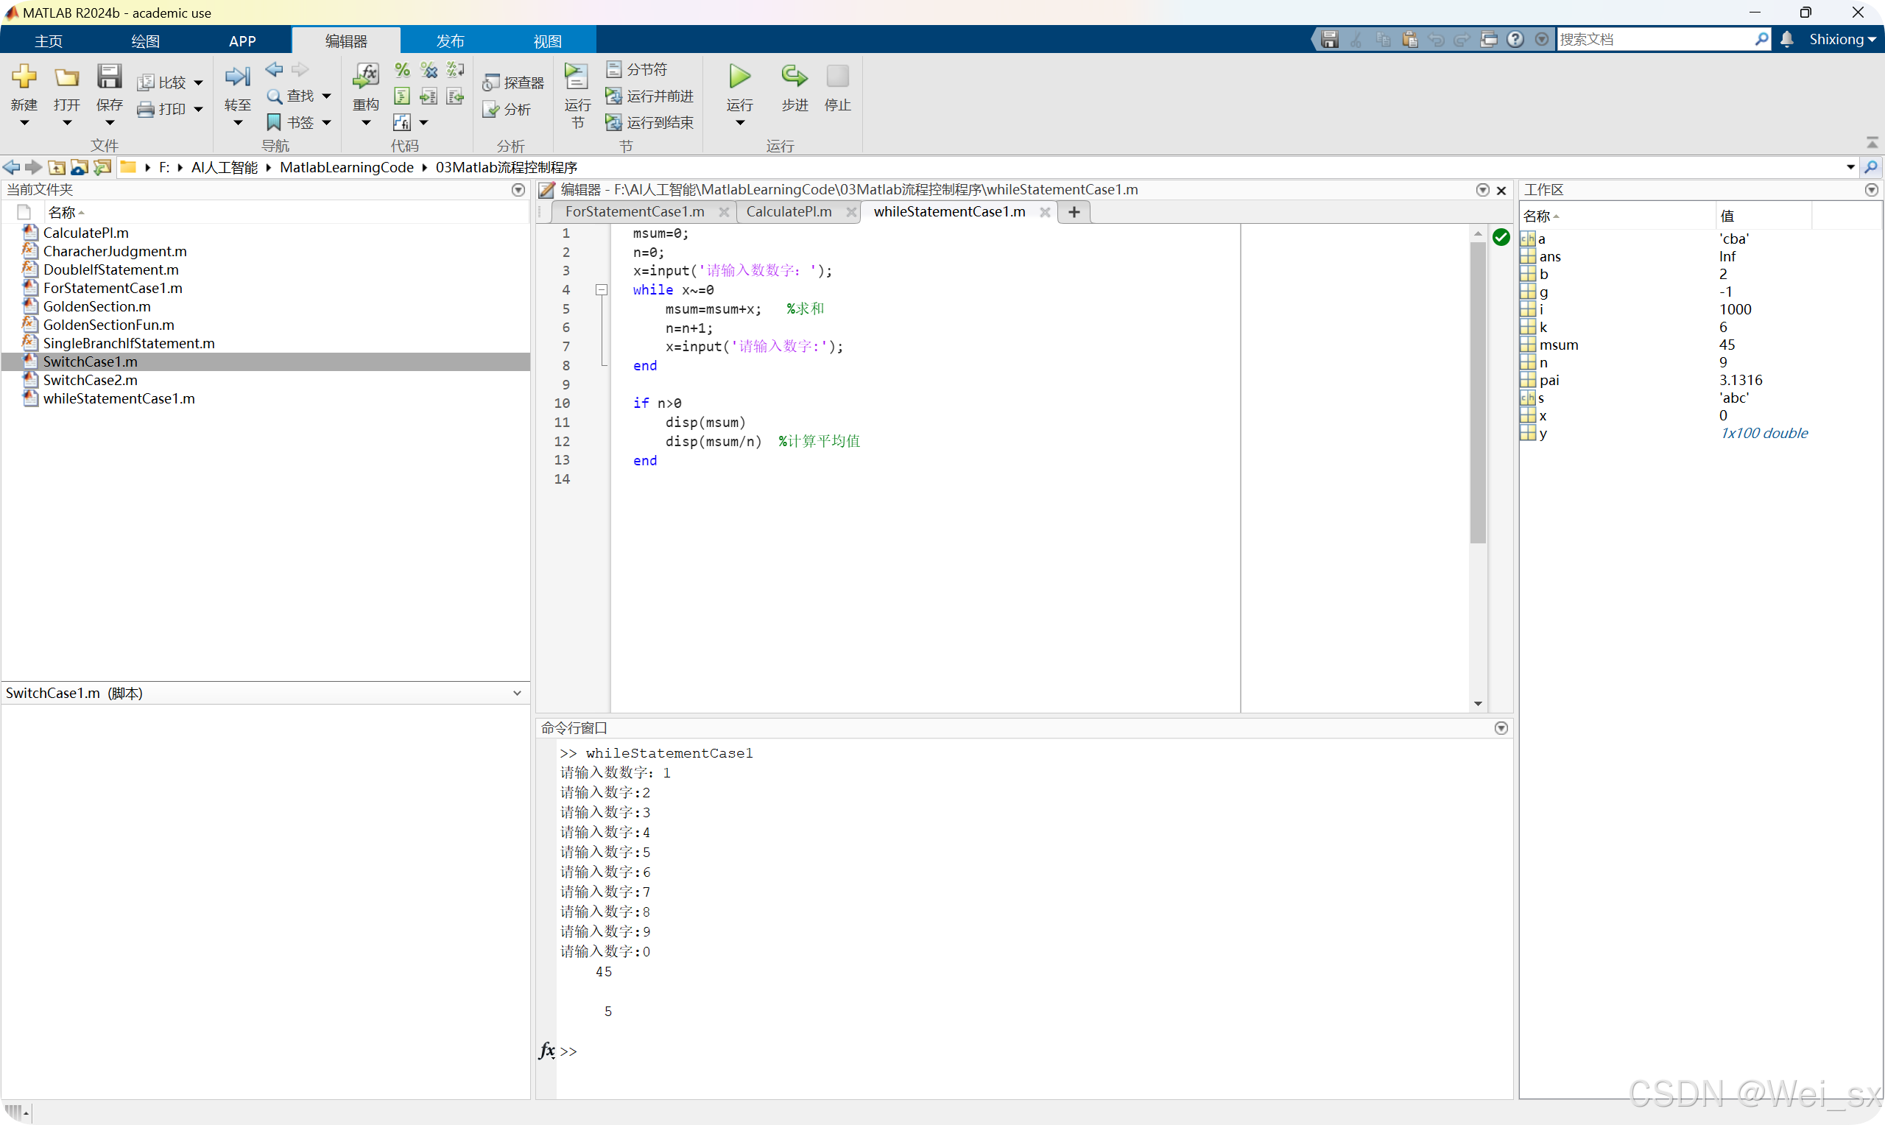Expand the Bookmark (书签) dropdown arrow
The image size is (1885, 1125).
[x=327, y=123]
